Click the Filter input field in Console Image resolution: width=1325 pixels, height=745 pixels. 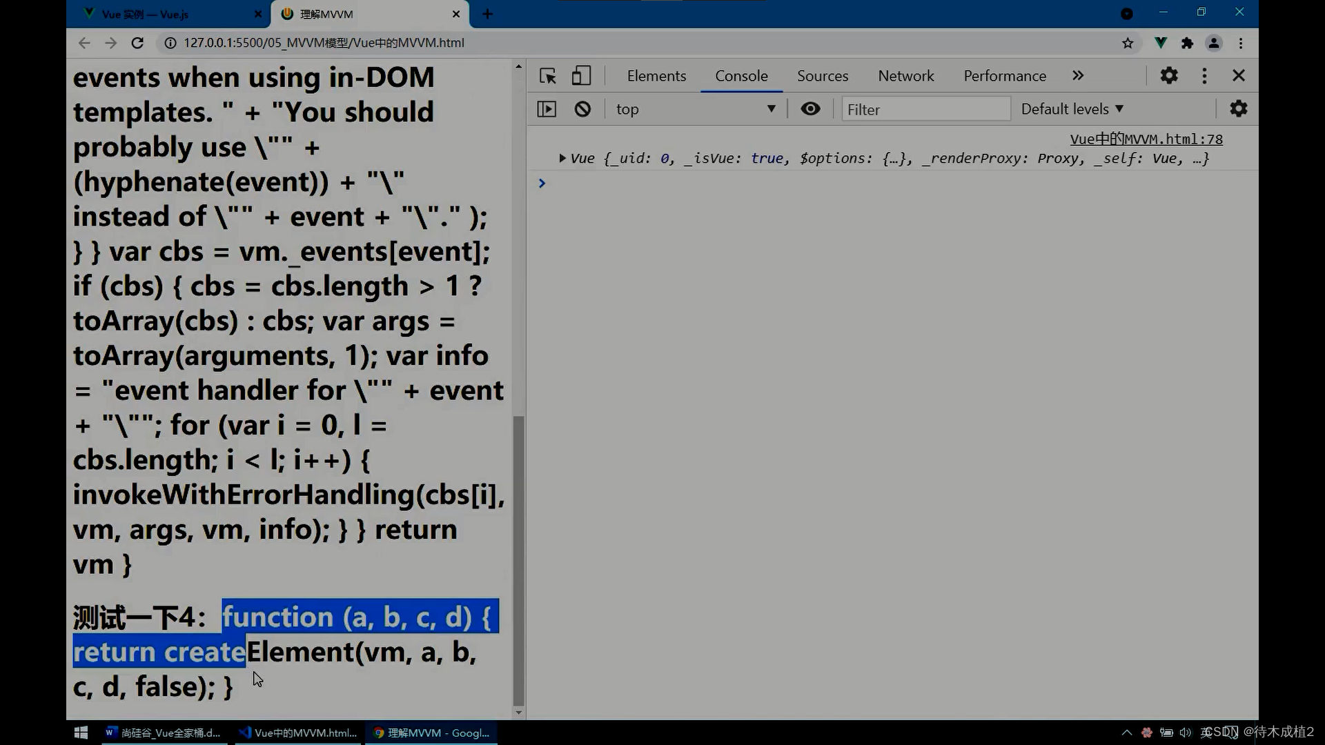coord(923,108)
